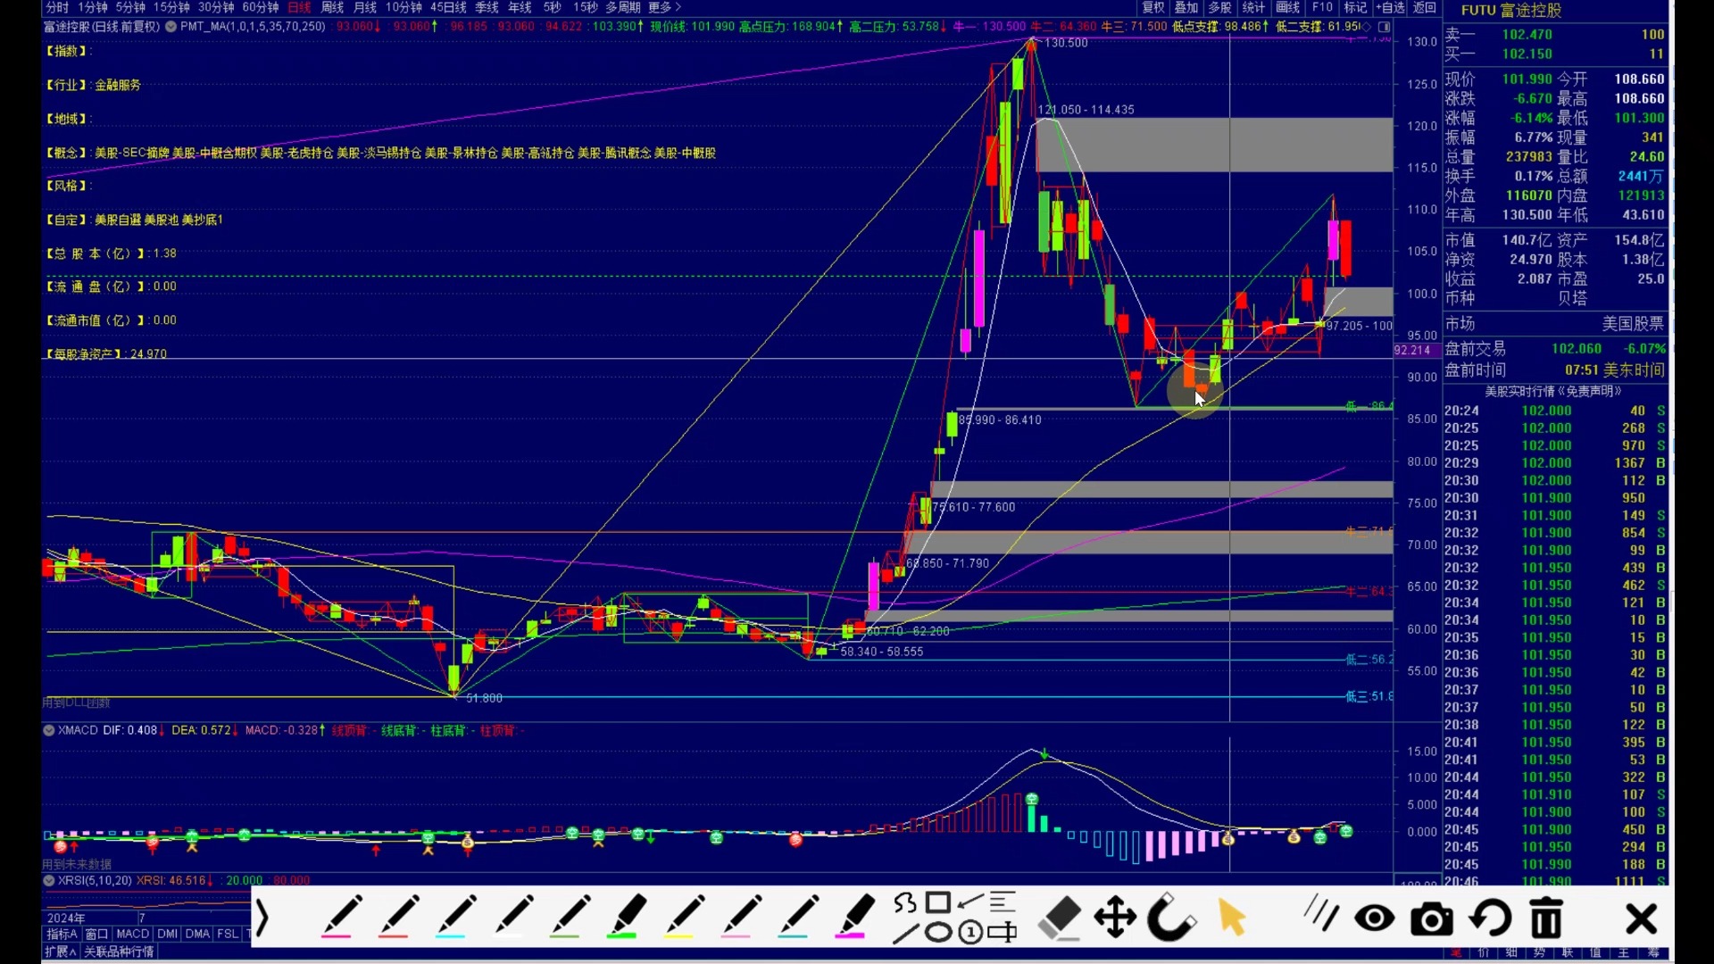Click the 多股 multi-stock button
The height and width of the screenshot is (964, 1714).
(1219, 7)
